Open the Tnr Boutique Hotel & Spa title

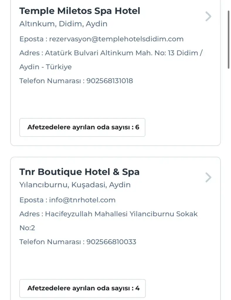(79, 172)
